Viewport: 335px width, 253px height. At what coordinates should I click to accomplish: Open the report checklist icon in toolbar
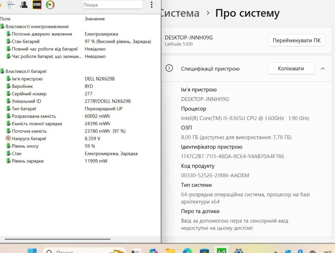coord(11,5)
